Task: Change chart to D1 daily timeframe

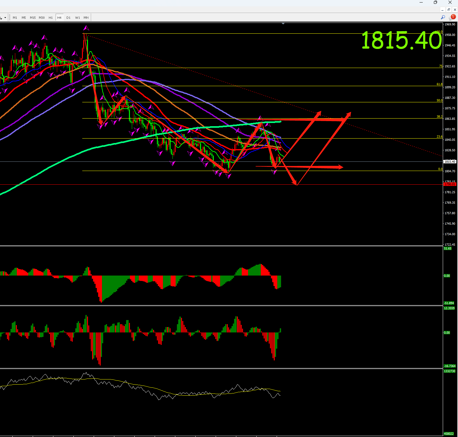Action: click(68, 17)
